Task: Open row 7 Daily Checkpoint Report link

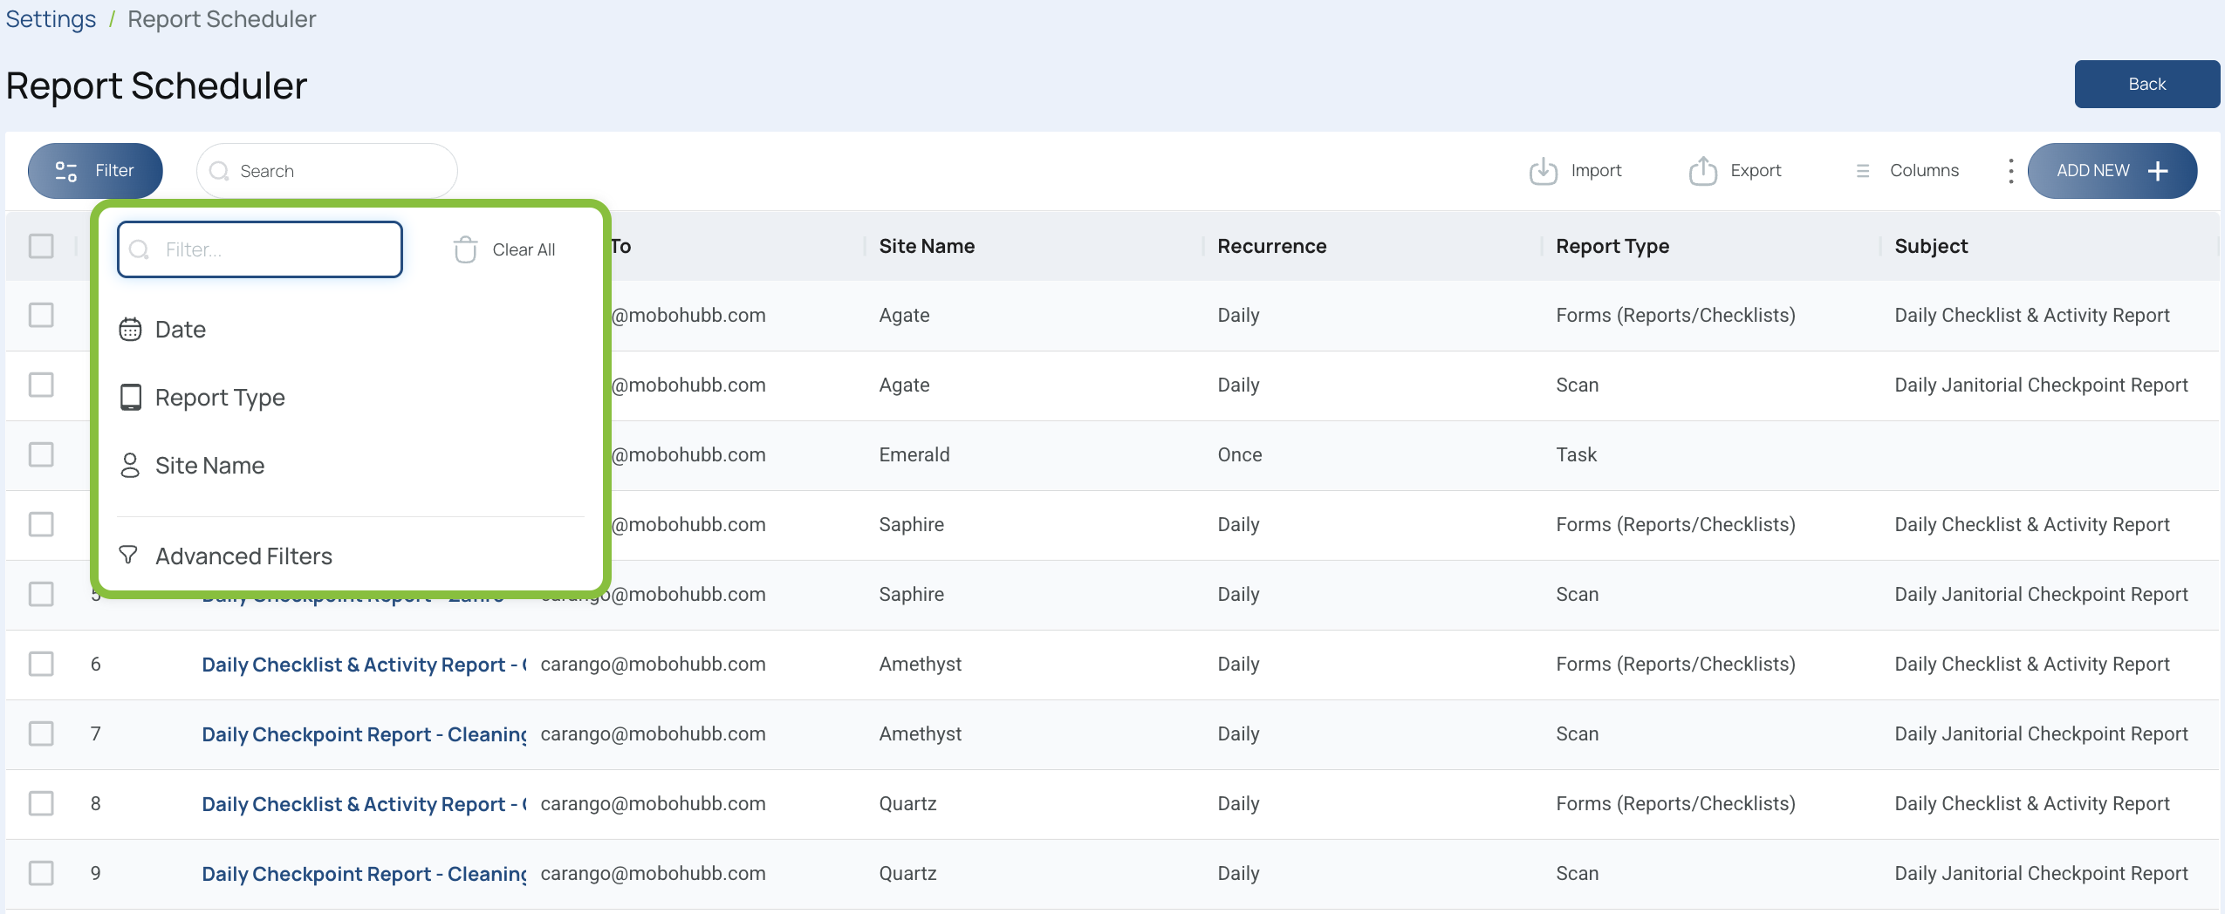Action: 364,734
